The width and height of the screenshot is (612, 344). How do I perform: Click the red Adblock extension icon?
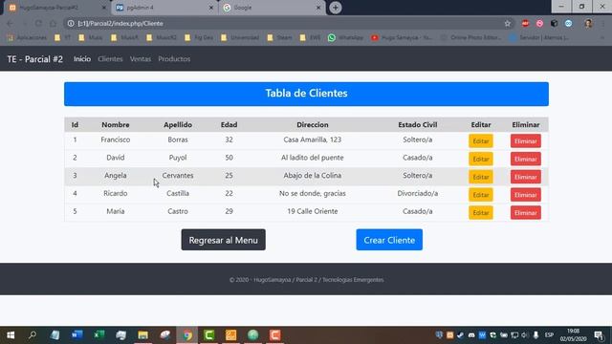click(525, 23)
